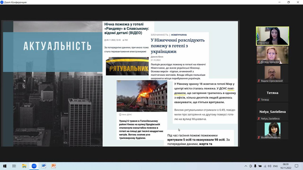303x170 pixels.
Task: Open File Explorer from the taskbar
Action: pyautogui.click(x=24, y=166)
